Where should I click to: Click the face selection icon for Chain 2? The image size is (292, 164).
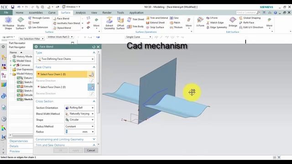click(91, 87)
